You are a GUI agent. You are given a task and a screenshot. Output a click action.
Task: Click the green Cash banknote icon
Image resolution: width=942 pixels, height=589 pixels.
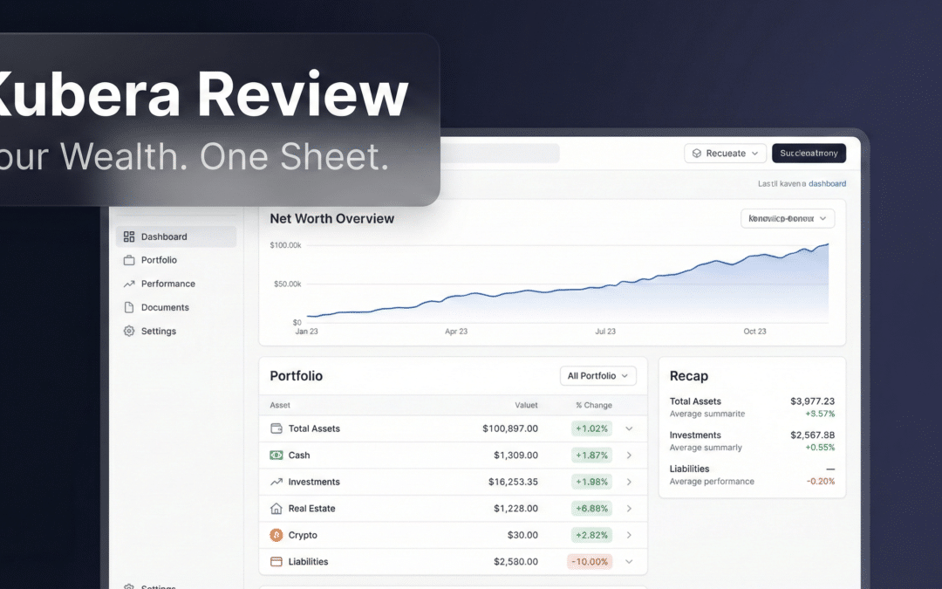click(276, 455)
